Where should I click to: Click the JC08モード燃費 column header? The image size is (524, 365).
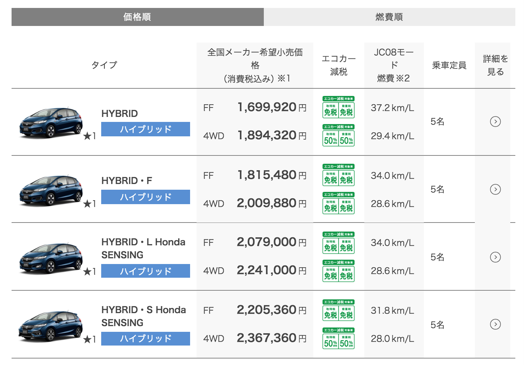pyautogui.click(x=394, y=65)
